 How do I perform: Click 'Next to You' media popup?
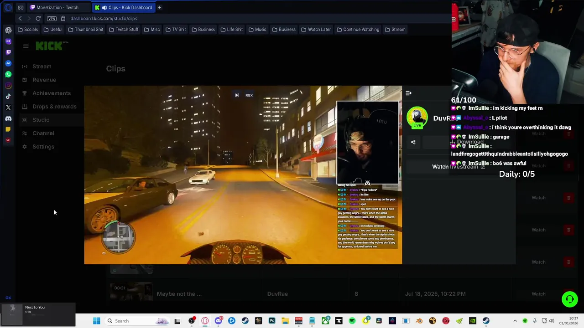click(38, 315)
